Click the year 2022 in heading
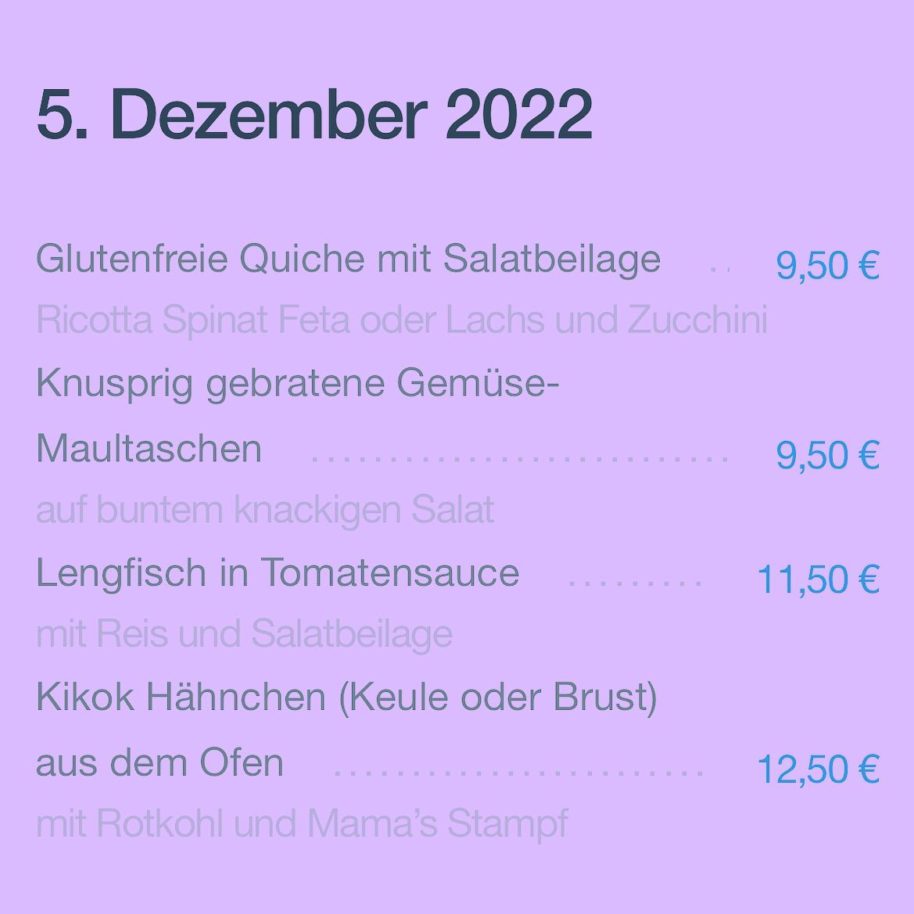 pyautogui.click(x=519, y=114)
